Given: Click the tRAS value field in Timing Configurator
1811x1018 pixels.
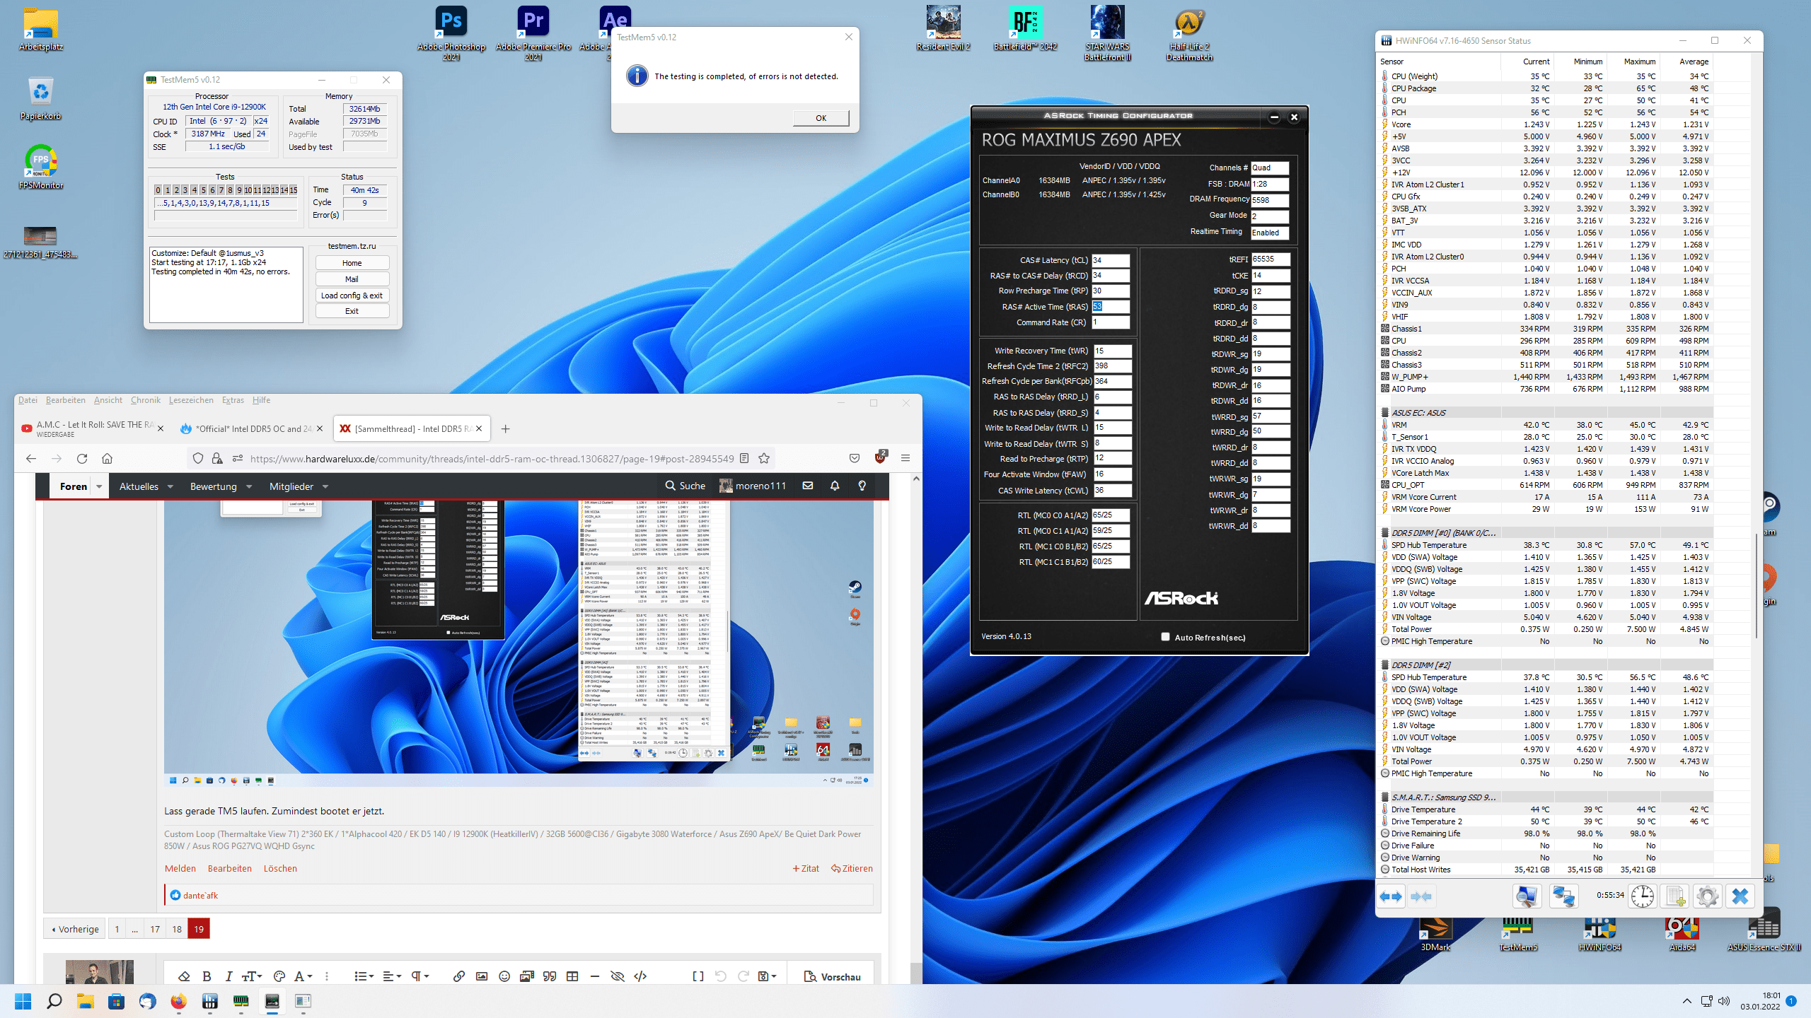Looking at the screenshot, I should coord(1110,307).
